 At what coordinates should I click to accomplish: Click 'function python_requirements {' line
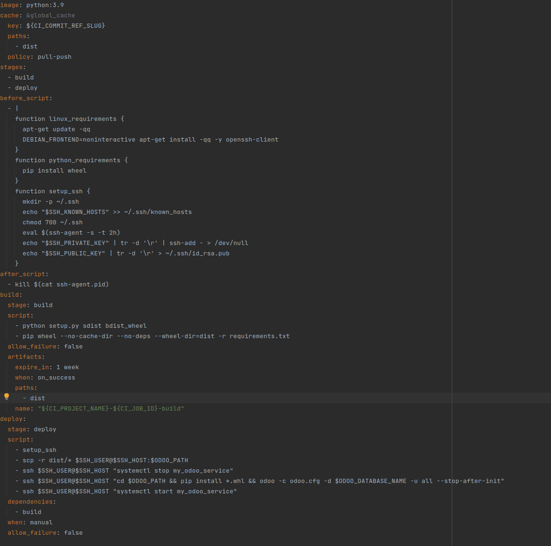[x=72, y=160]
